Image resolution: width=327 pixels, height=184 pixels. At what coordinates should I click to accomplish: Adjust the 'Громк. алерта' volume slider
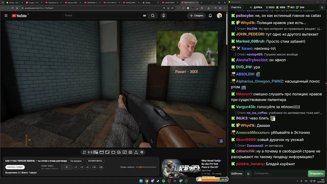point(146,167)
